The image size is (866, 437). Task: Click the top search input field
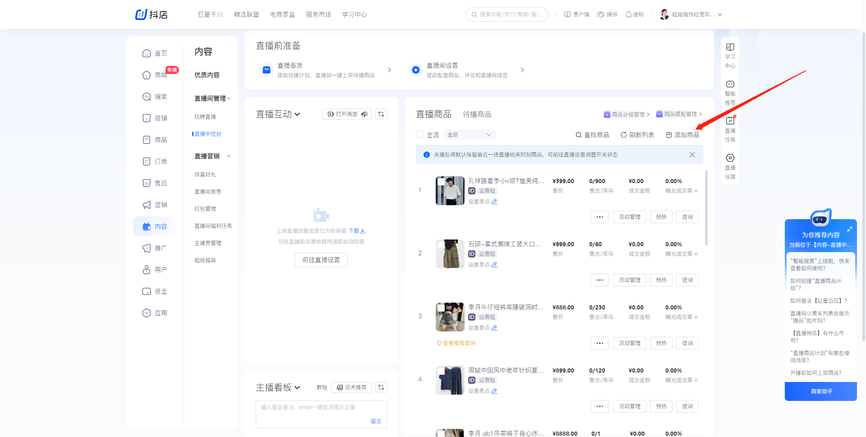(507, 14)
